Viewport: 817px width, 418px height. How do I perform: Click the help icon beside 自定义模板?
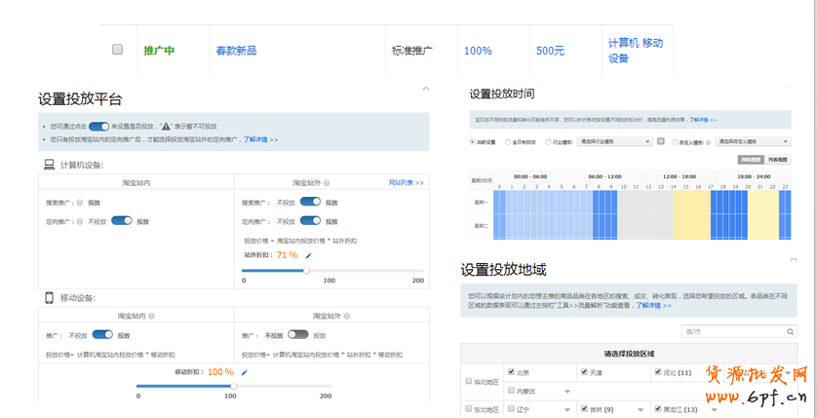tap(709, 142)
